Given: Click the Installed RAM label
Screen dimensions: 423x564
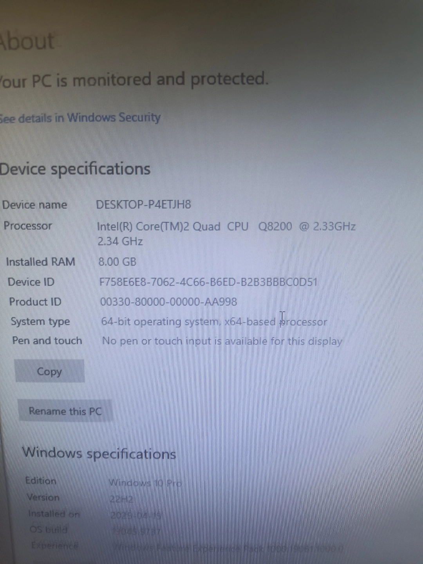Looking at the screenshot, I should click(40, 262).
